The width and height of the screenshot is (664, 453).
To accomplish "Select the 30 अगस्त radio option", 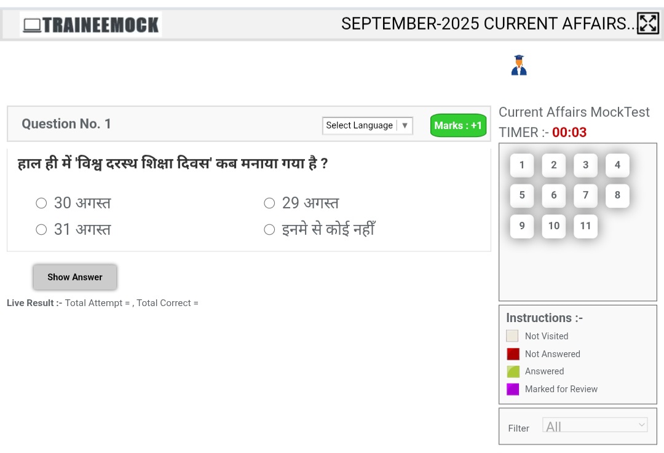I will tap(41, 203).
